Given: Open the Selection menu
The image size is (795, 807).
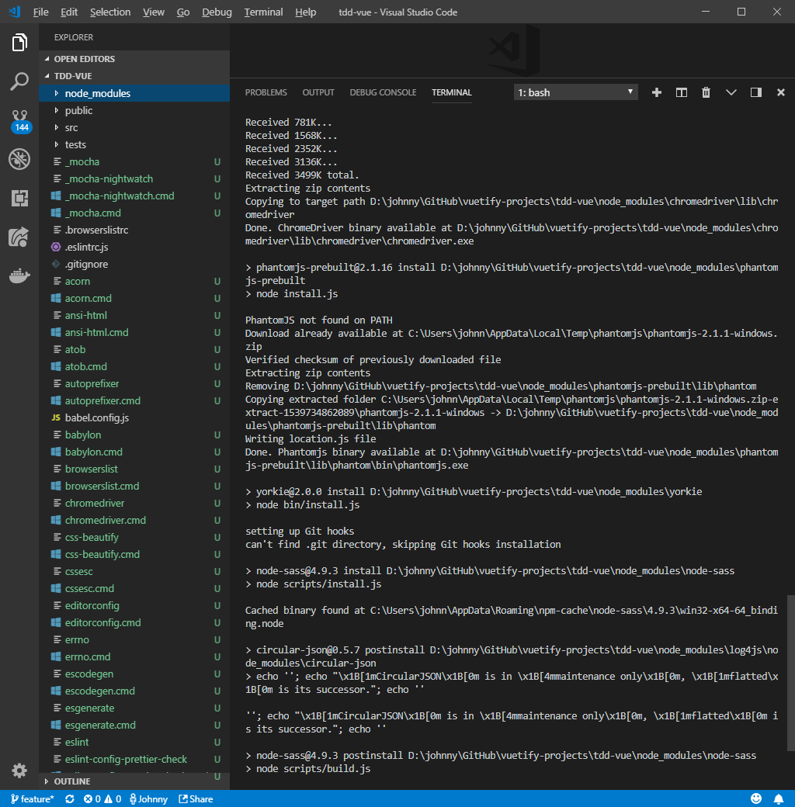Looking at the screenshot, I should [x=110, y=12].
